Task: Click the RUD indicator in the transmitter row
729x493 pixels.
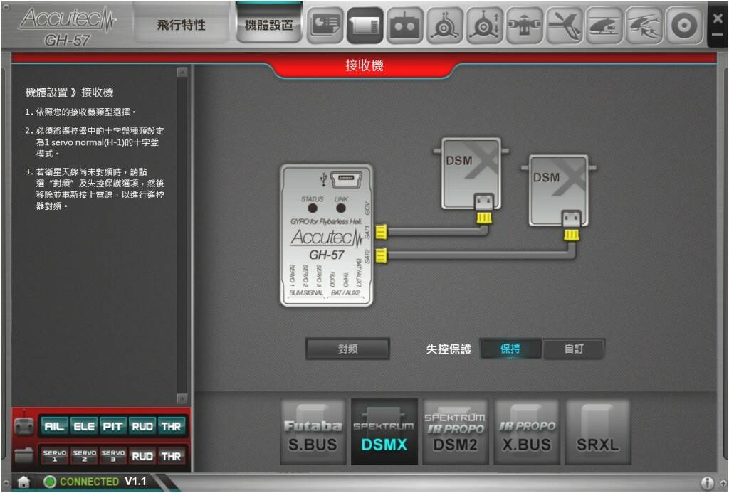Action: click(142, 427)
